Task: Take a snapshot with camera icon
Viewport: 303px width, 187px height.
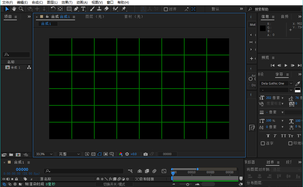Action: click(146, 154)
